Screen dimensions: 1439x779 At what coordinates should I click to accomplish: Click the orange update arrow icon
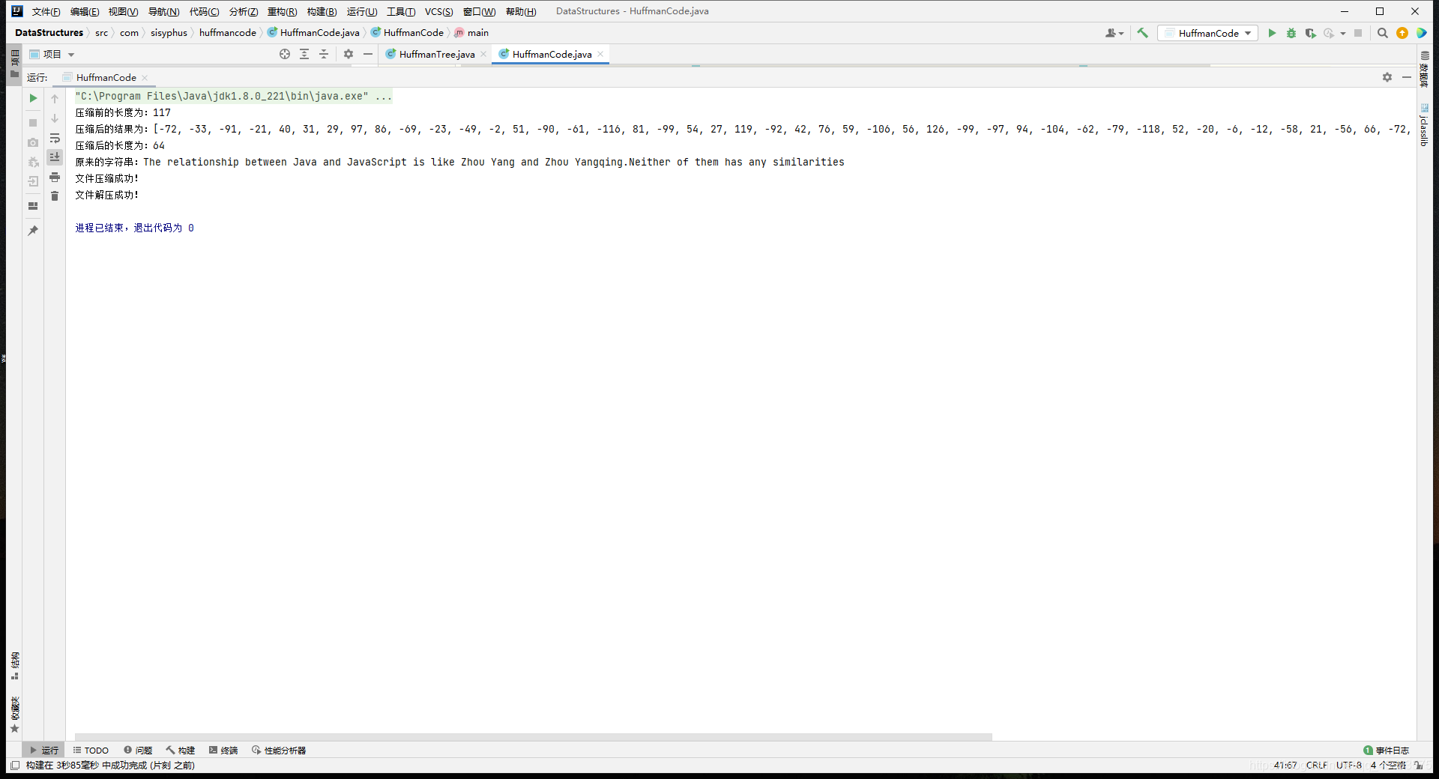pyautogui.click(x=1402, y=33)
